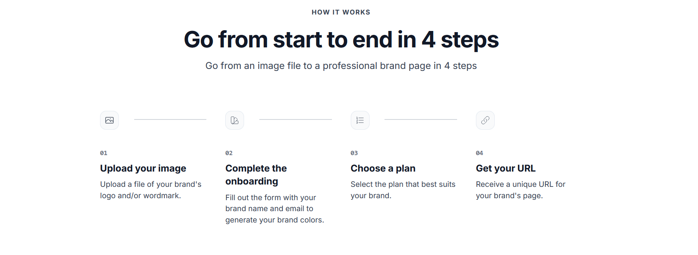Select the 'Complete the onboarding' heading
698x255 pixels.
(256, 175)
